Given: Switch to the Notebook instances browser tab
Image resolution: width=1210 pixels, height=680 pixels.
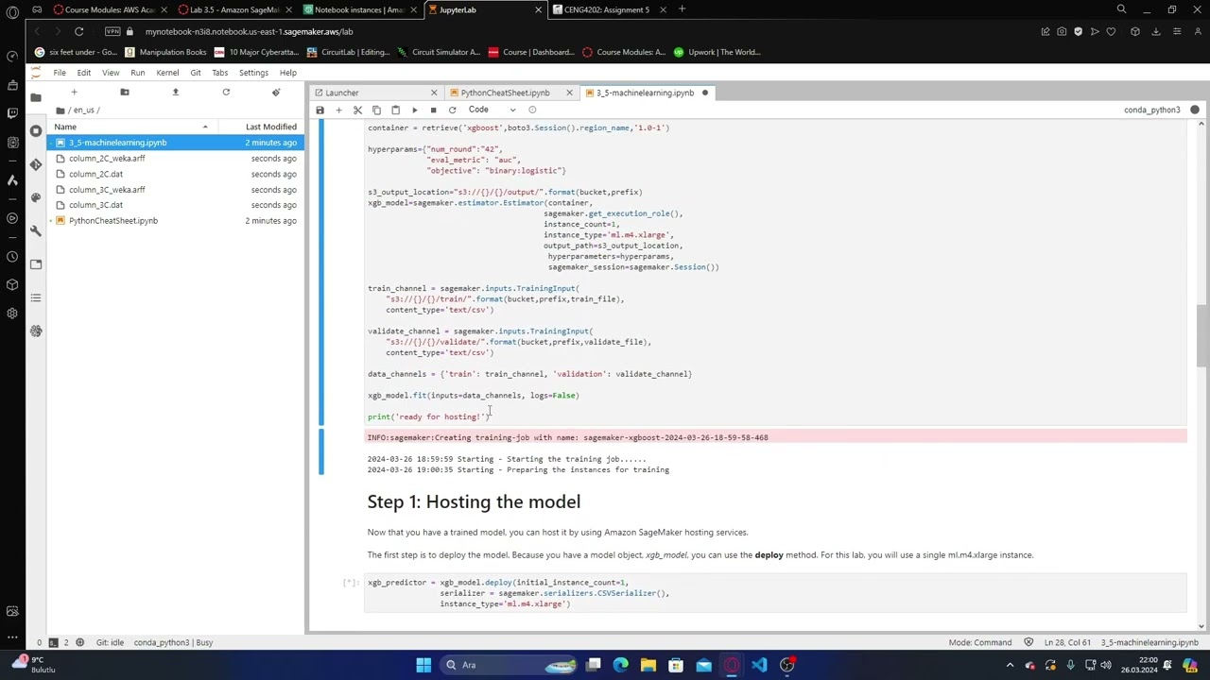Looking at the screenshot, I should (358, 9).
